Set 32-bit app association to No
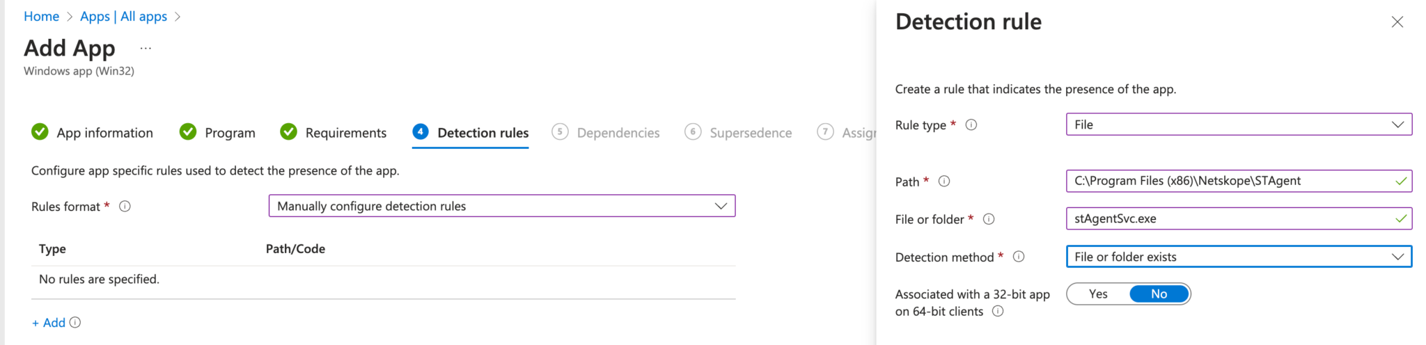Screen dimensions: 1426x345 click(1159, 294)
